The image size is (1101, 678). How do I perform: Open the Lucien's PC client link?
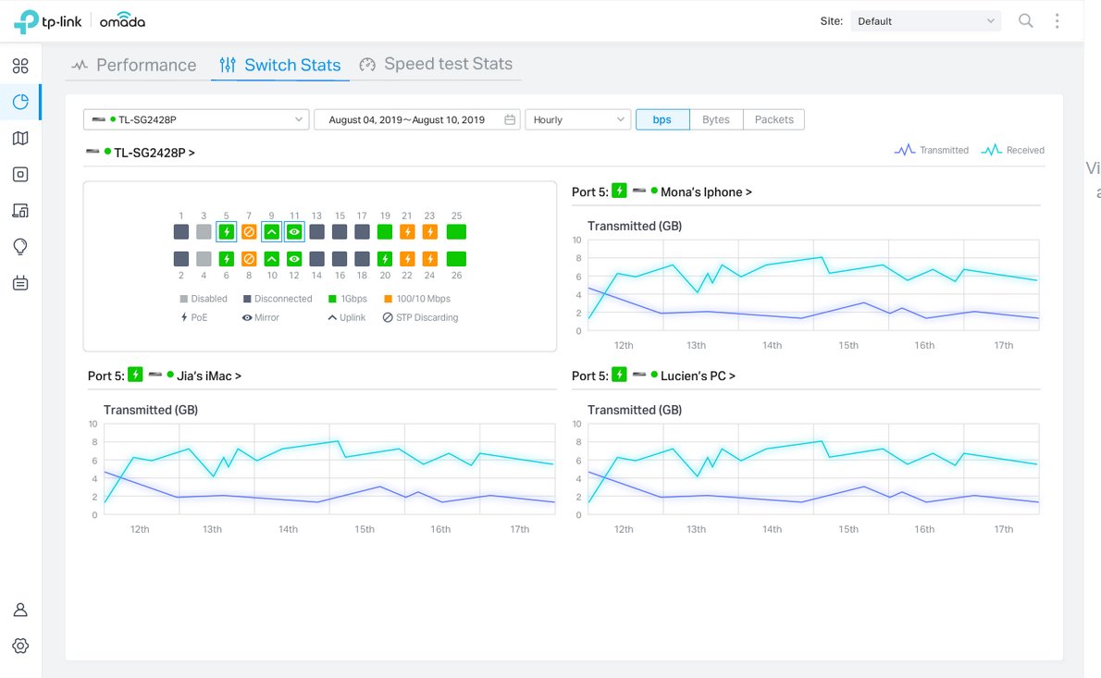(x=697, y=376)
